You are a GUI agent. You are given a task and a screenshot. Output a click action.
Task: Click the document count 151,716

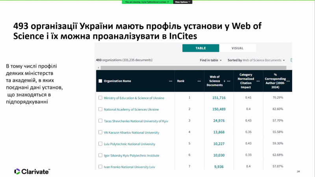tap(219, 98)
